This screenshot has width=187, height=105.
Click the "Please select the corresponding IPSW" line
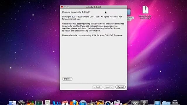[x=92, y=35]
